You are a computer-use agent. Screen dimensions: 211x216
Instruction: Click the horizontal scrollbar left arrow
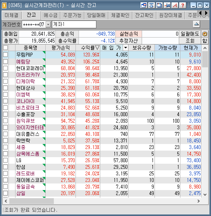[6, 201]
